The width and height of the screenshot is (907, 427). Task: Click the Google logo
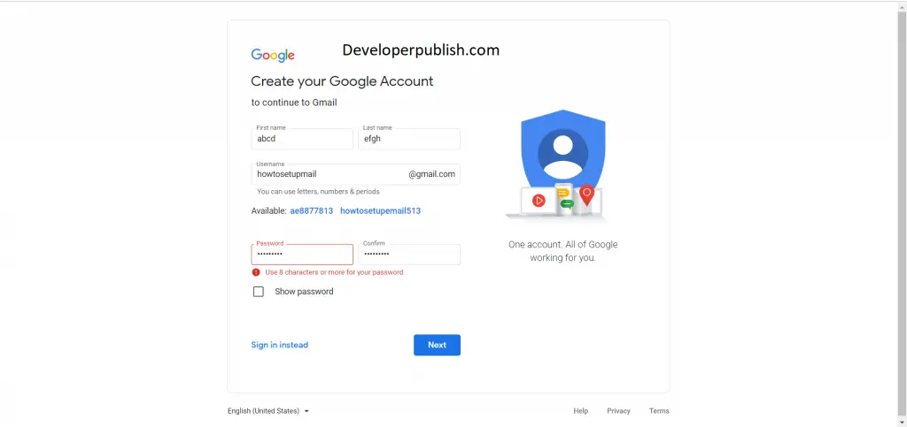coord(273,56)
